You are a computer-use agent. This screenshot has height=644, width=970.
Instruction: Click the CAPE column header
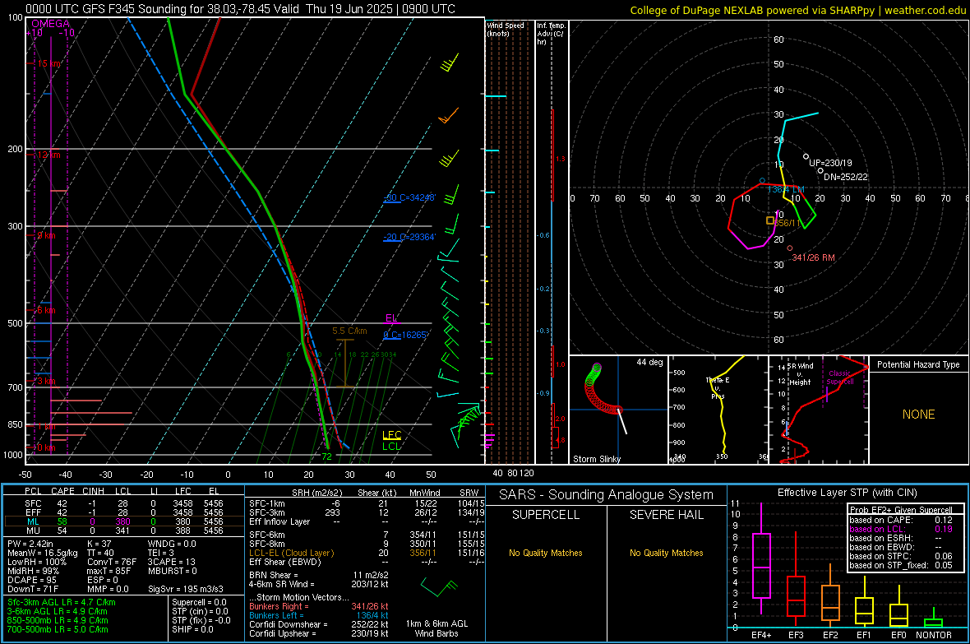(63, 491)
